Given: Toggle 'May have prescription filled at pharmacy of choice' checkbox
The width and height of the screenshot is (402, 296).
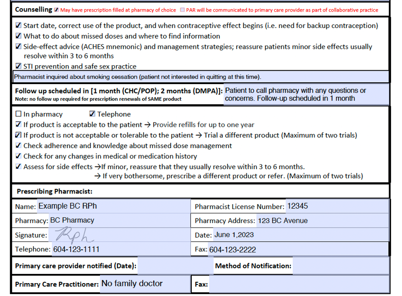Looking at the screenshot, I should tap(56, 10).
